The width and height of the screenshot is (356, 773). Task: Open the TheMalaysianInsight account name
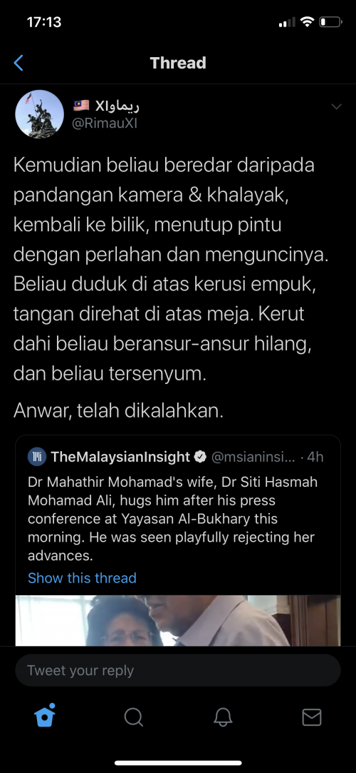(x=120, y=457)
